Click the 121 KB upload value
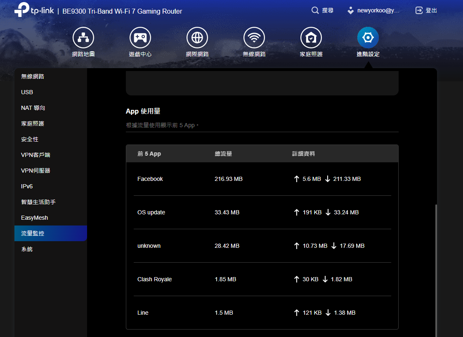The width and height of the screenshot is (463, 337). pyautogui.click(x=312, y=313)
